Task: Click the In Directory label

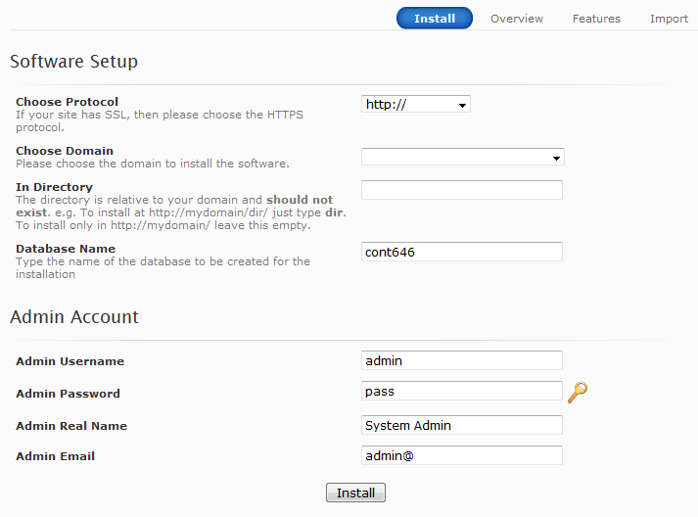Action: tap(54, 187)
